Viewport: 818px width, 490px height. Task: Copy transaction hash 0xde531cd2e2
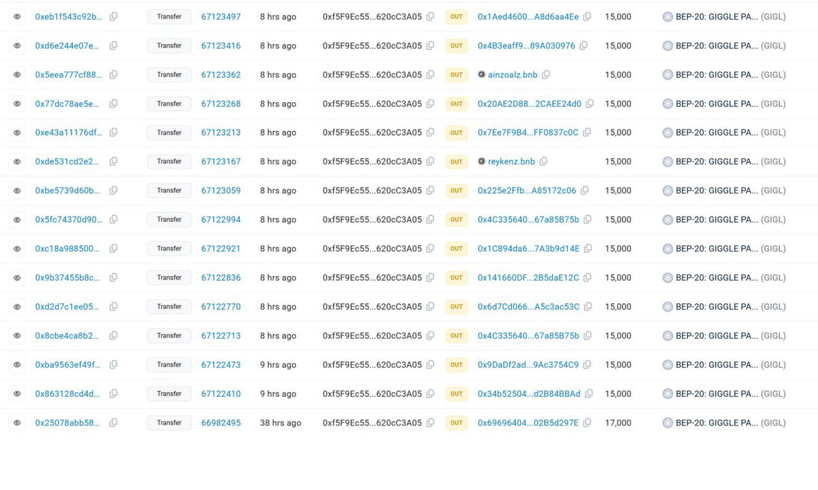[x=113, y=162]
